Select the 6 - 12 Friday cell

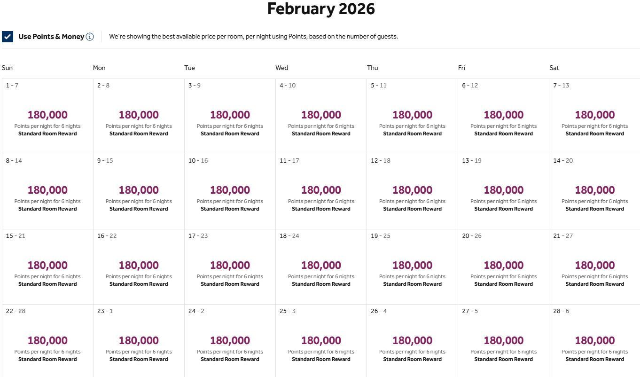click(x=503, y=116)
